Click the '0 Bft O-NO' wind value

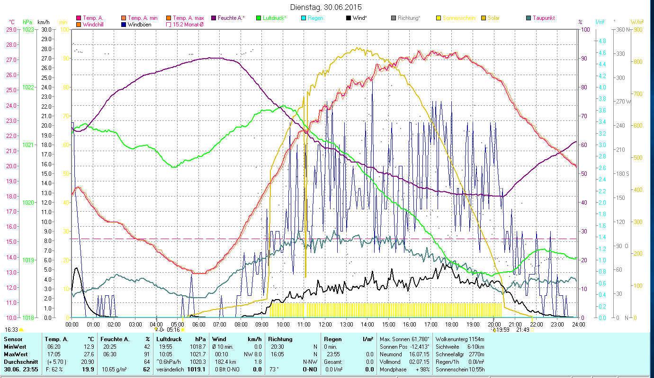pyautogui.click(x=228, y=369)
